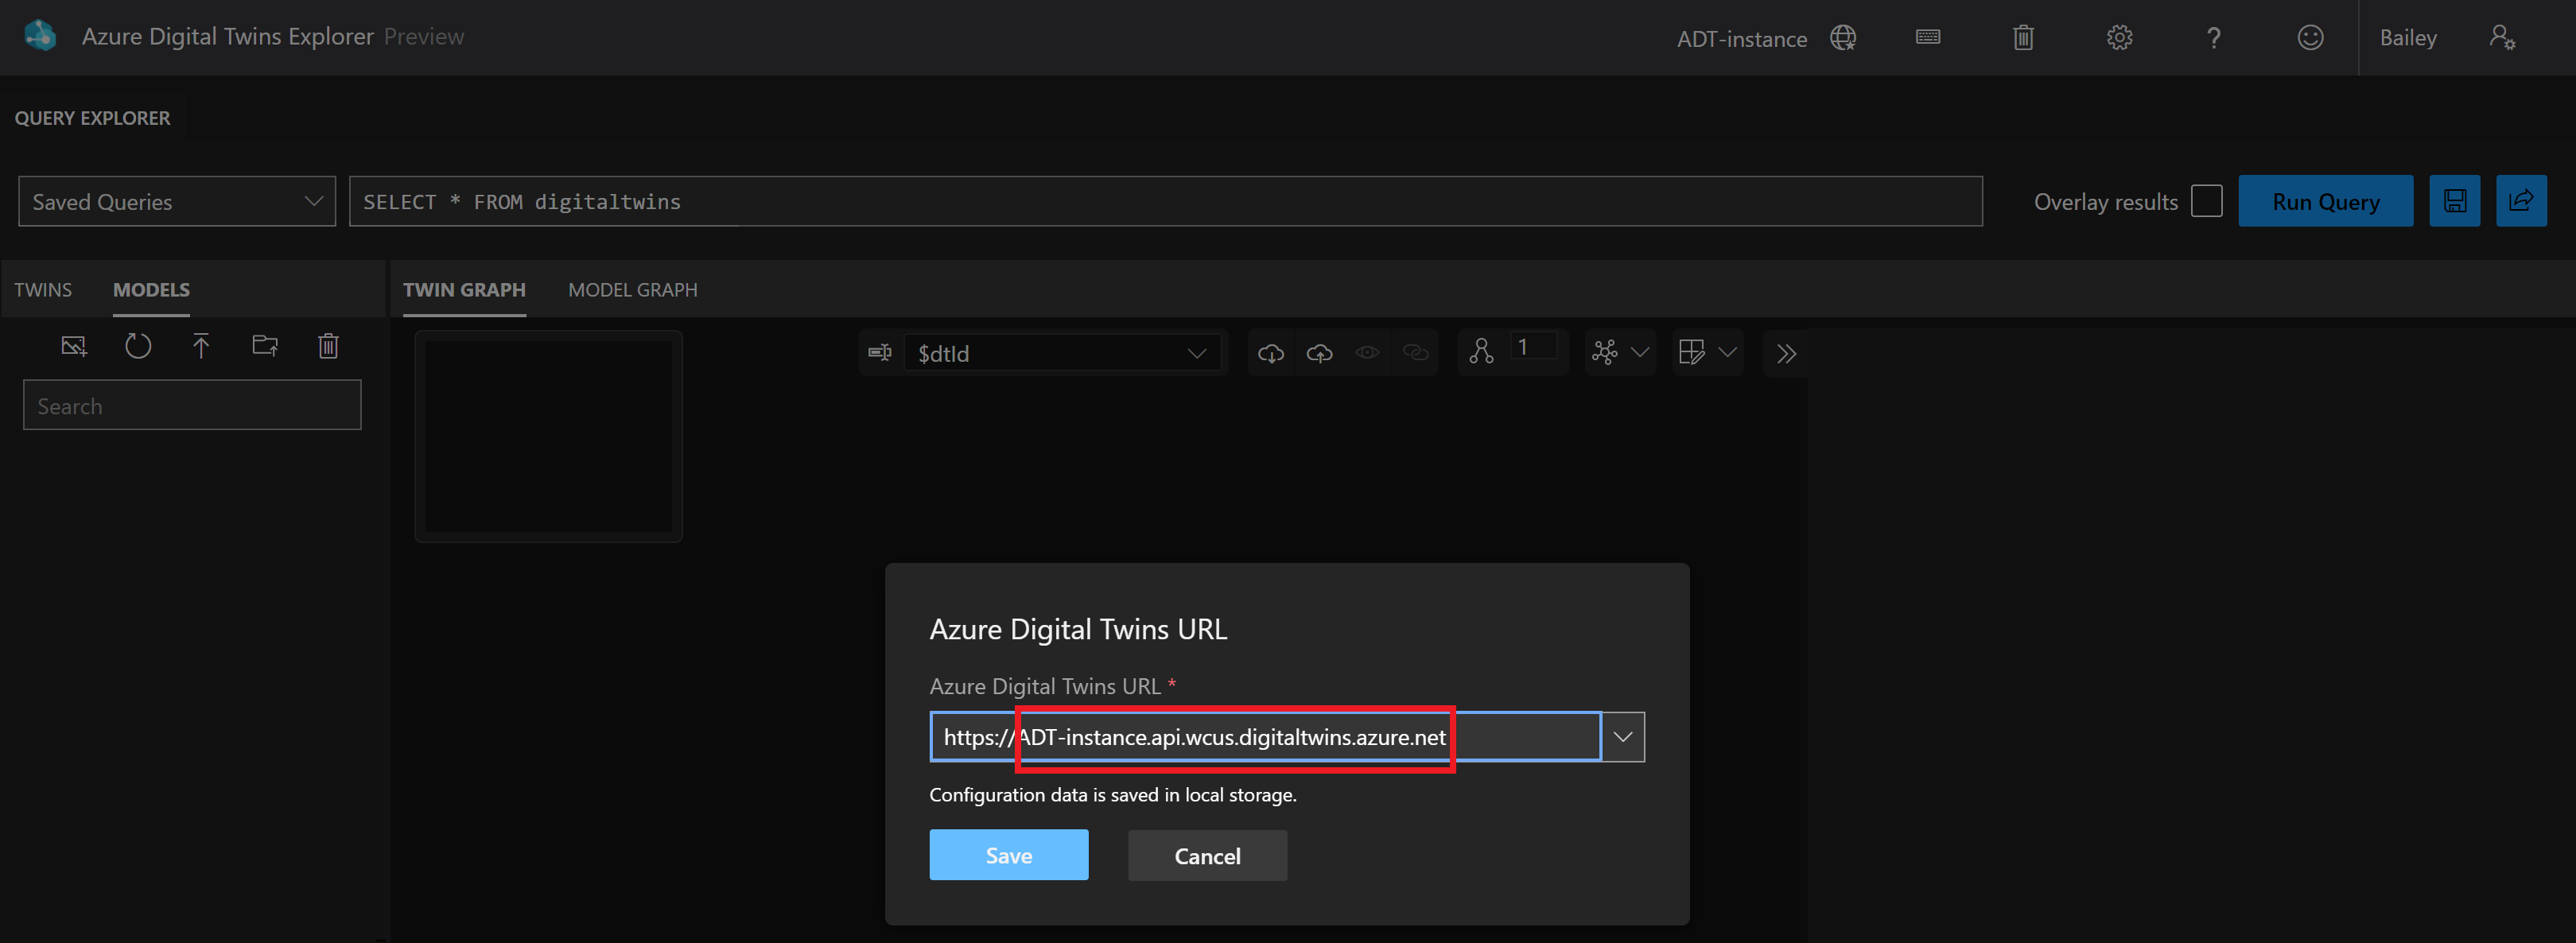Click the upload model arrow icon
2576x943 pixels.
coord(201,347)
